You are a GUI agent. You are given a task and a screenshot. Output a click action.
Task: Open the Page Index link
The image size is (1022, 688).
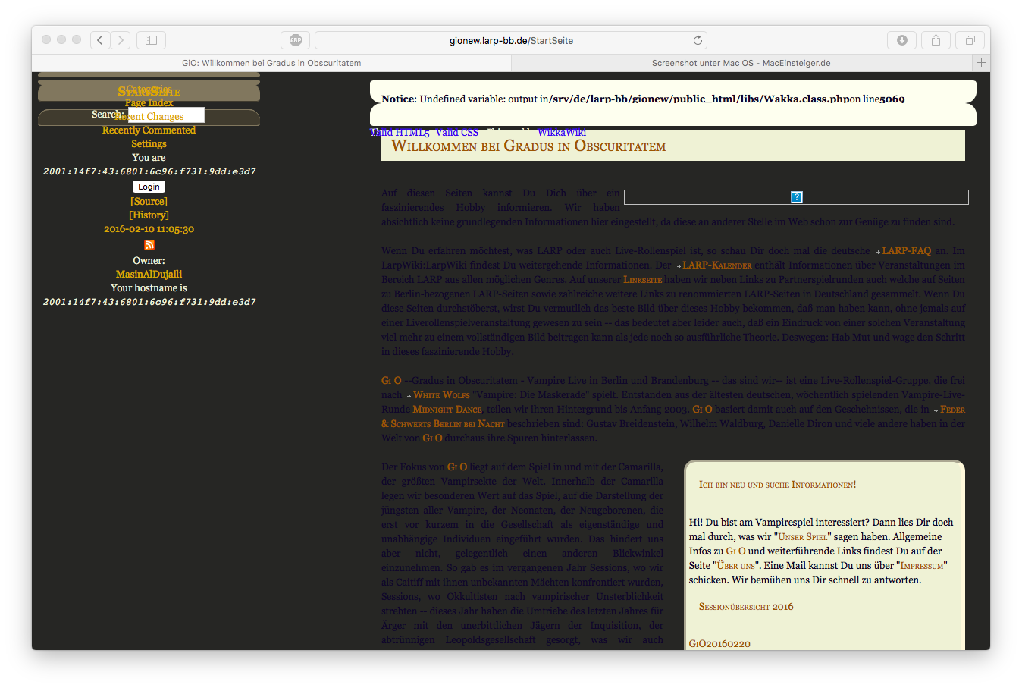[x=149, y=102]
